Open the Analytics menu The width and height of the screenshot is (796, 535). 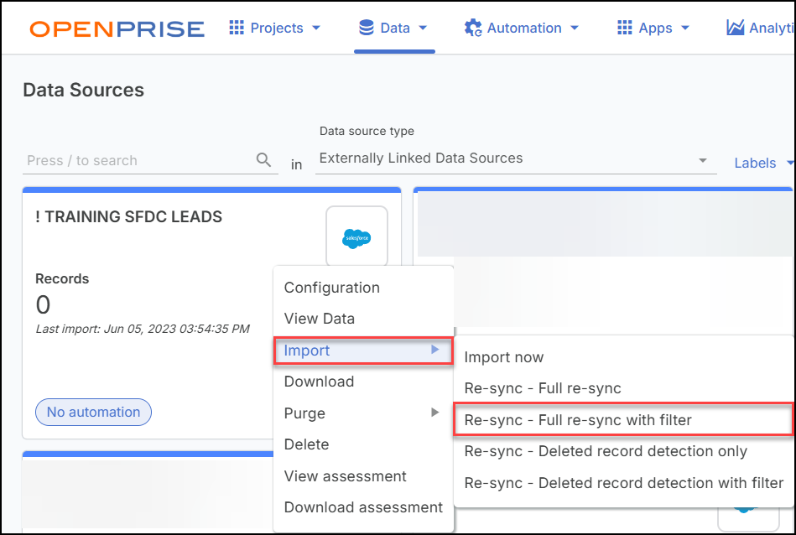[x=760, y=28]
